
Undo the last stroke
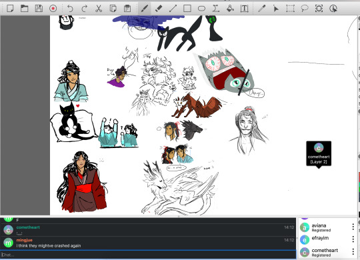point(70,9)
